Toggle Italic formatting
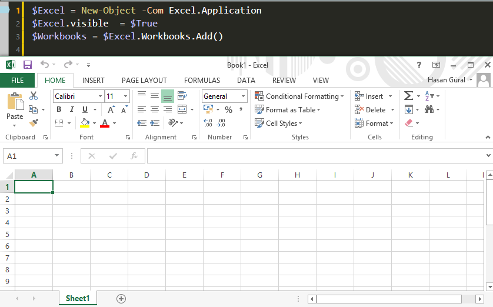 [x=72, y=109]
